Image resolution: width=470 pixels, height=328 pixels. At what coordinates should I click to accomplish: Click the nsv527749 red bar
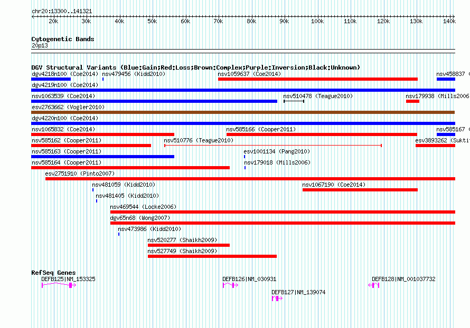[212, 256]
